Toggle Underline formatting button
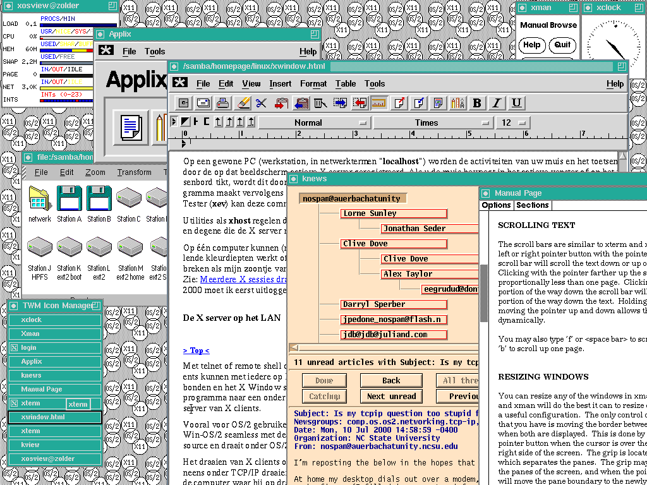 click(x=517, y=103)
